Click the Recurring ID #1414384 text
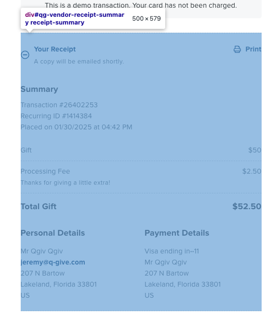Viewport: 278px width, 315px height. coord(56,116)
